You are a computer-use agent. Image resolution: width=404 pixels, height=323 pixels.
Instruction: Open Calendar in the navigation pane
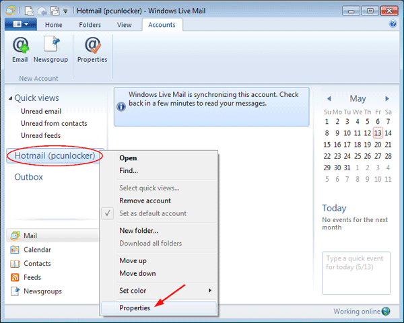[37, 250]
